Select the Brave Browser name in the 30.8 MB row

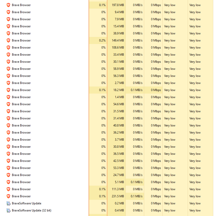tap(21, 147)
